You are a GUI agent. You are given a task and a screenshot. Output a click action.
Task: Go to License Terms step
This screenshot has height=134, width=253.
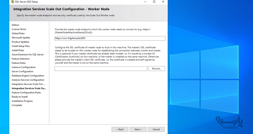19,29
